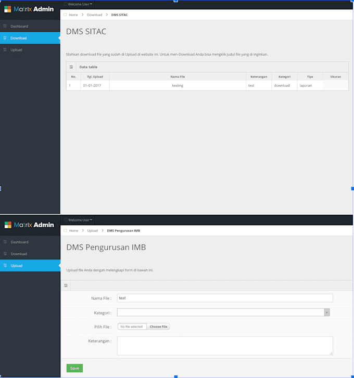The height and width of the screenshot is (378, 354).
Task: Click the Tgl. Upload column header
Action: click(95, 76)
